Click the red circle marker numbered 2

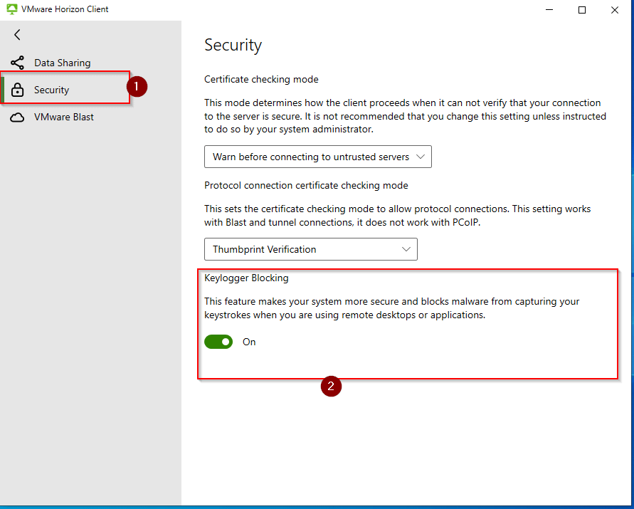point(330,387)
